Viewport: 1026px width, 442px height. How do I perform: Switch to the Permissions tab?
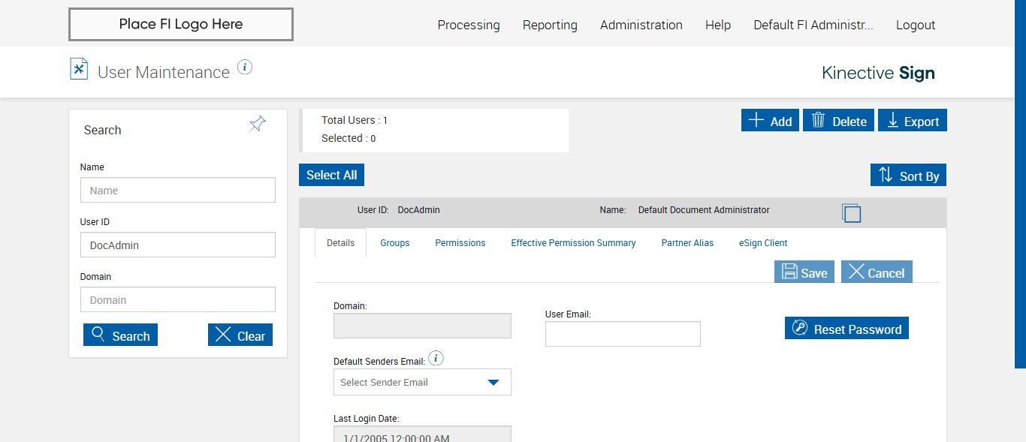click(x=460, y=243)
